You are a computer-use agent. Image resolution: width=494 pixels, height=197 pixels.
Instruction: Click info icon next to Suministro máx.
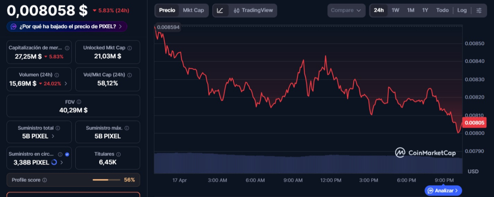coord(127,128)
